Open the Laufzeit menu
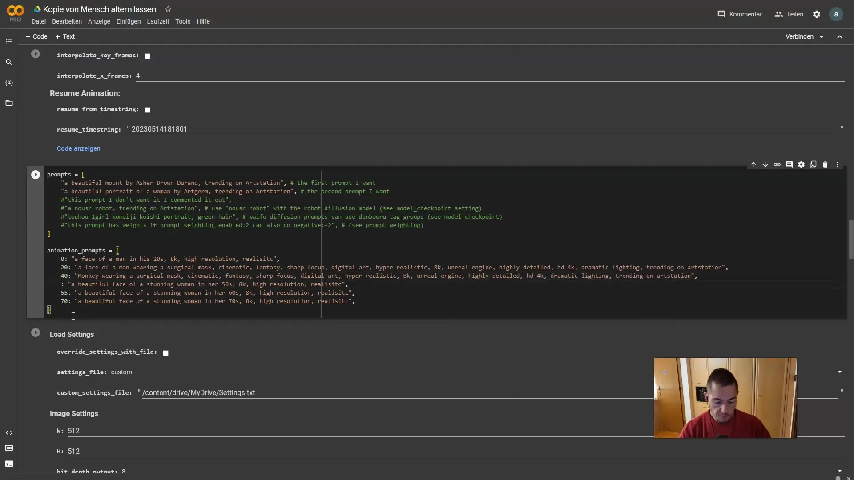This screenshot has width=854, height=480. [158, 21]
